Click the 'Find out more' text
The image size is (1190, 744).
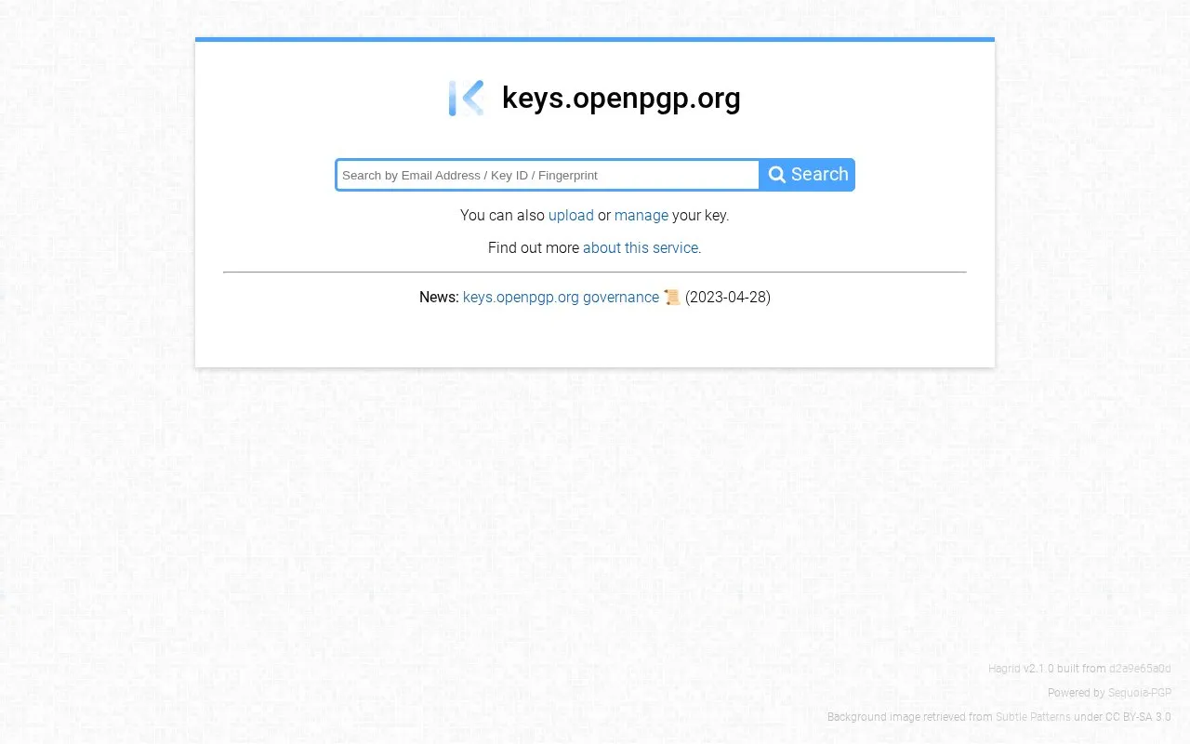click(534, 247)
